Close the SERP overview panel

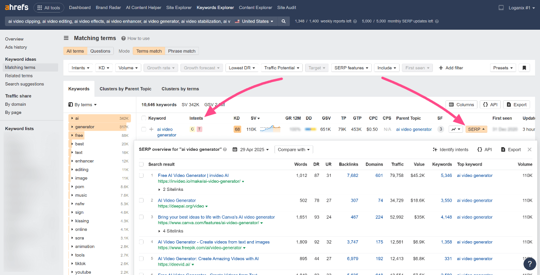tap(530, 149)
